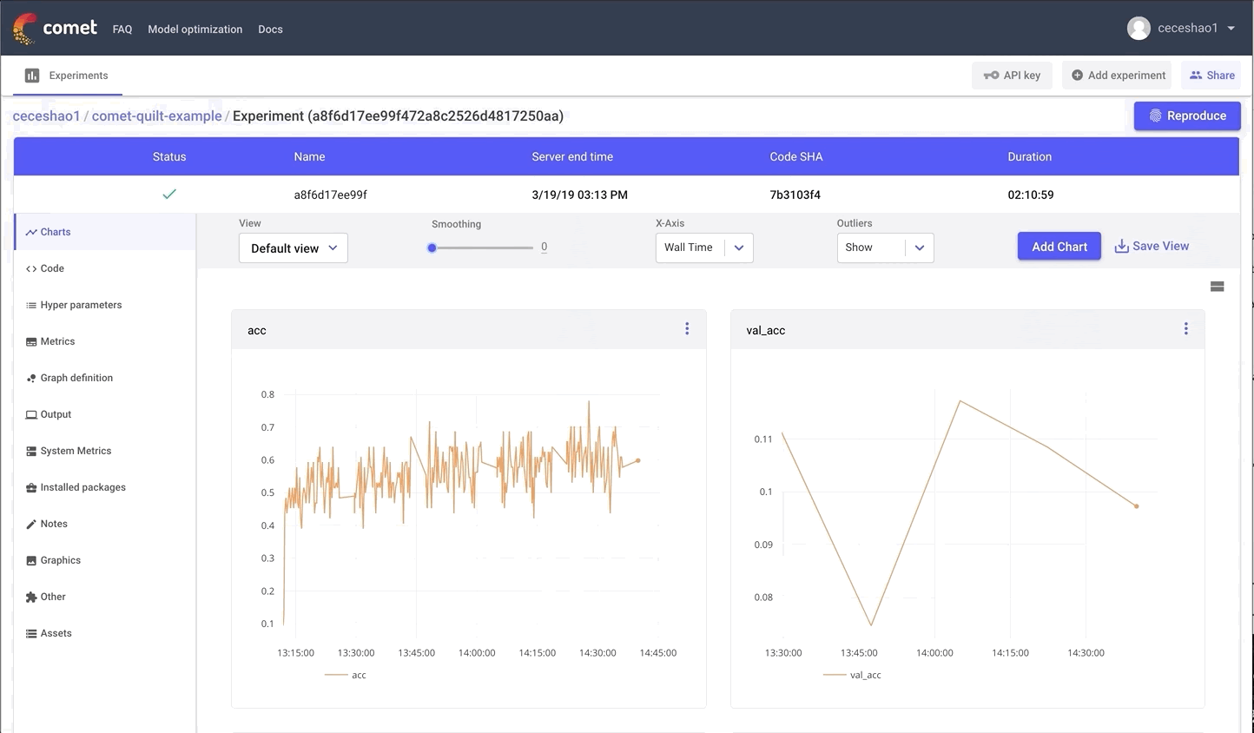Click the chart layout toggle icon
Image resolution: width=1254 pixels, height=733 pixels.
click(x=1217, y=287)
